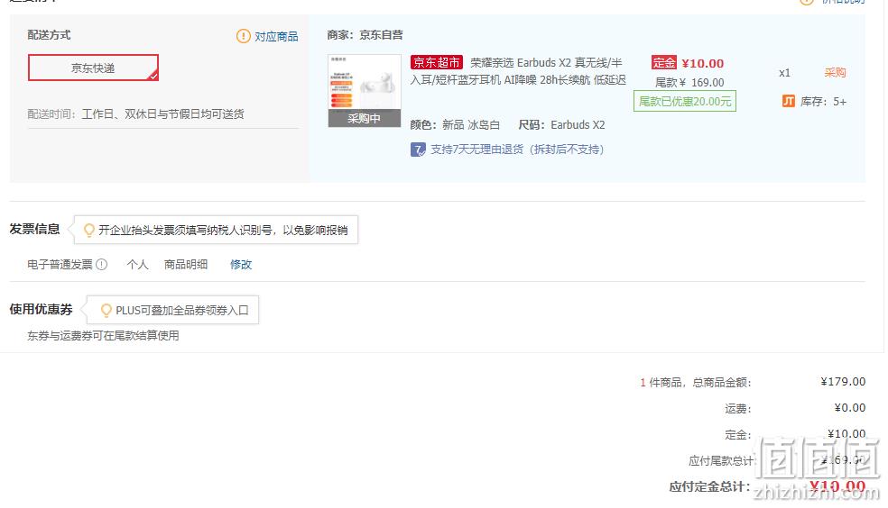Click the warning icon beside 对应商品
The image size is (888, 508).
click(x=243, y=36)
